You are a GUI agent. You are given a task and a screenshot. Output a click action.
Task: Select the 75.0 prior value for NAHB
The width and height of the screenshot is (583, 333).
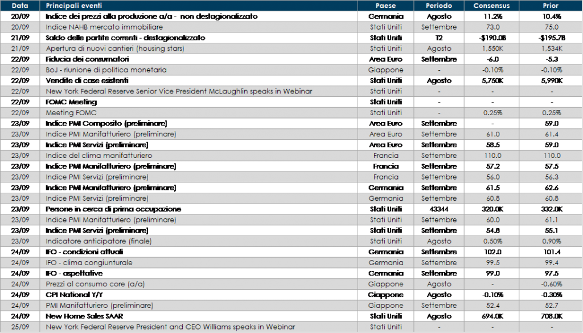[x=551, y=27]
